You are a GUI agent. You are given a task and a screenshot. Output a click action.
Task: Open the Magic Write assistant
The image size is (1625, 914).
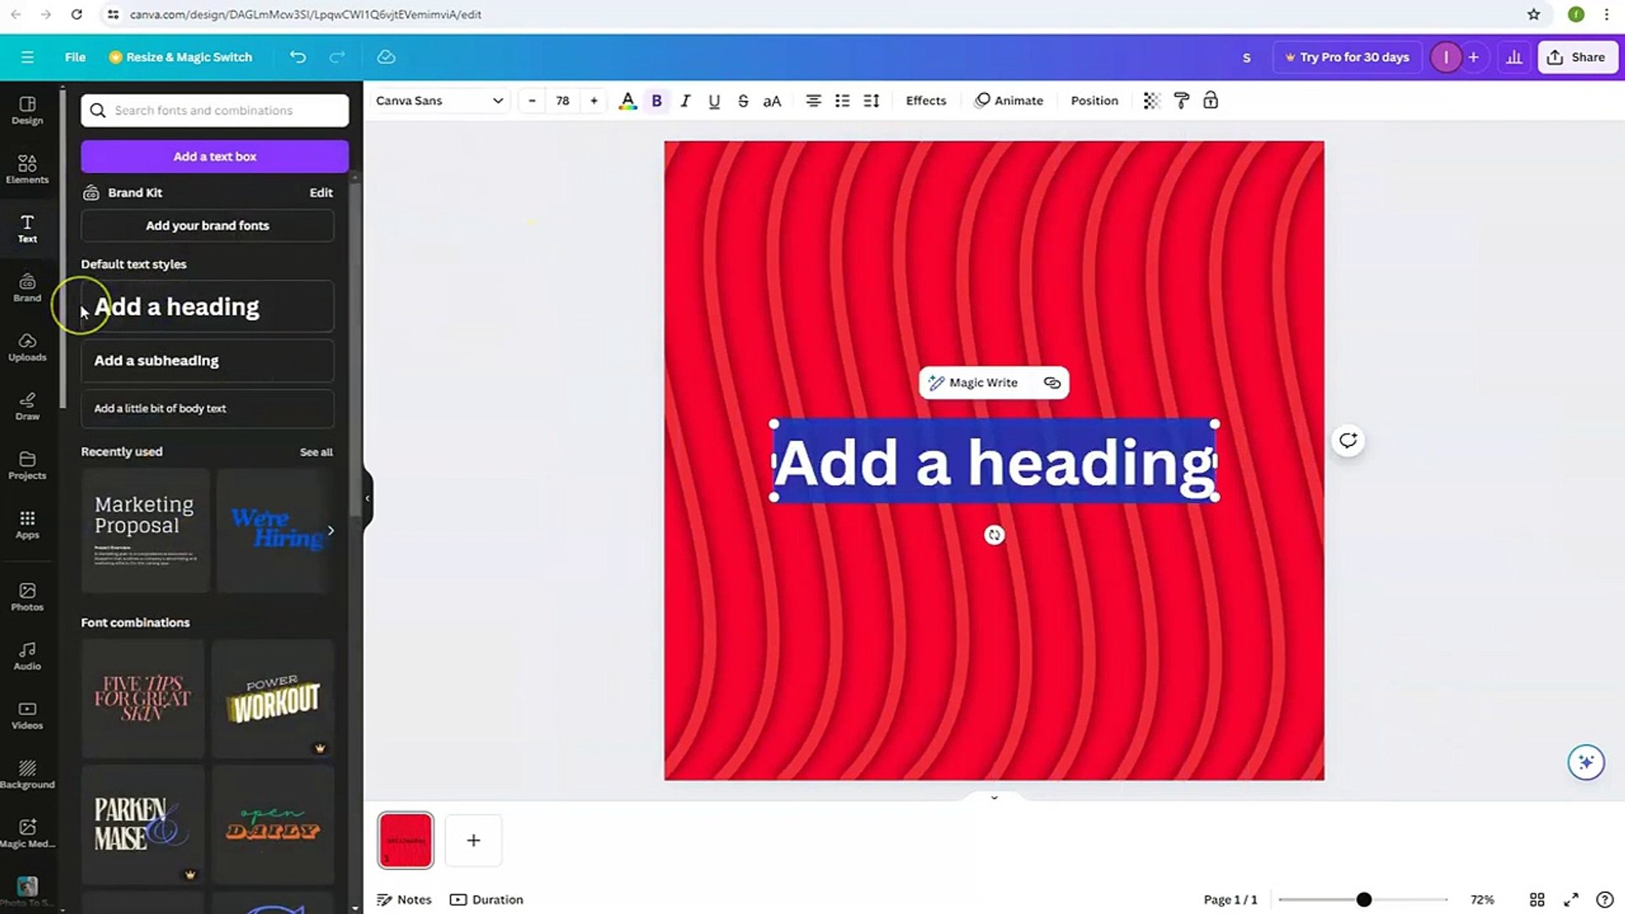pyautogui.click(x=973, y=383)
